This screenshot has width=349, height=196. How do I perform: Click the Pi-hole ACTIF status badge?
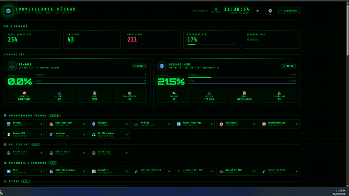pos(139,66)
